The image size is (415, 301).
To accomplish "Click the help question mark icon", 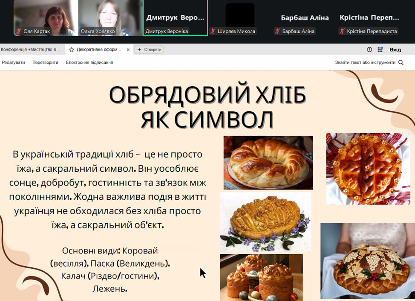I will click(x=369, y=50).
